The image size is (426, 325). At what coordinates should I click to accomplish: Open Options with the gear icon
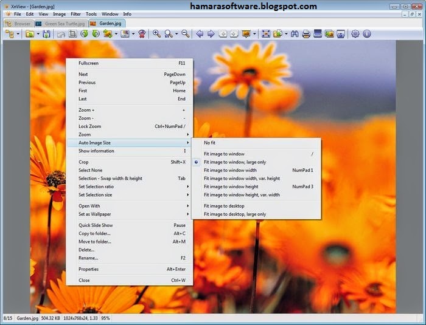355,34
